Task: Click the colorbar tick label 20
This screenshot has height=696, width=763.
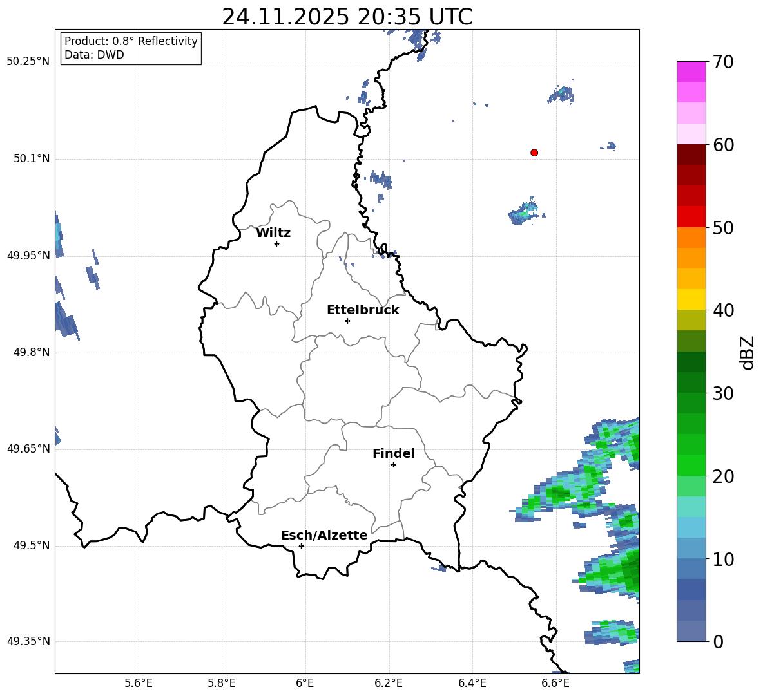Action: 723,476
